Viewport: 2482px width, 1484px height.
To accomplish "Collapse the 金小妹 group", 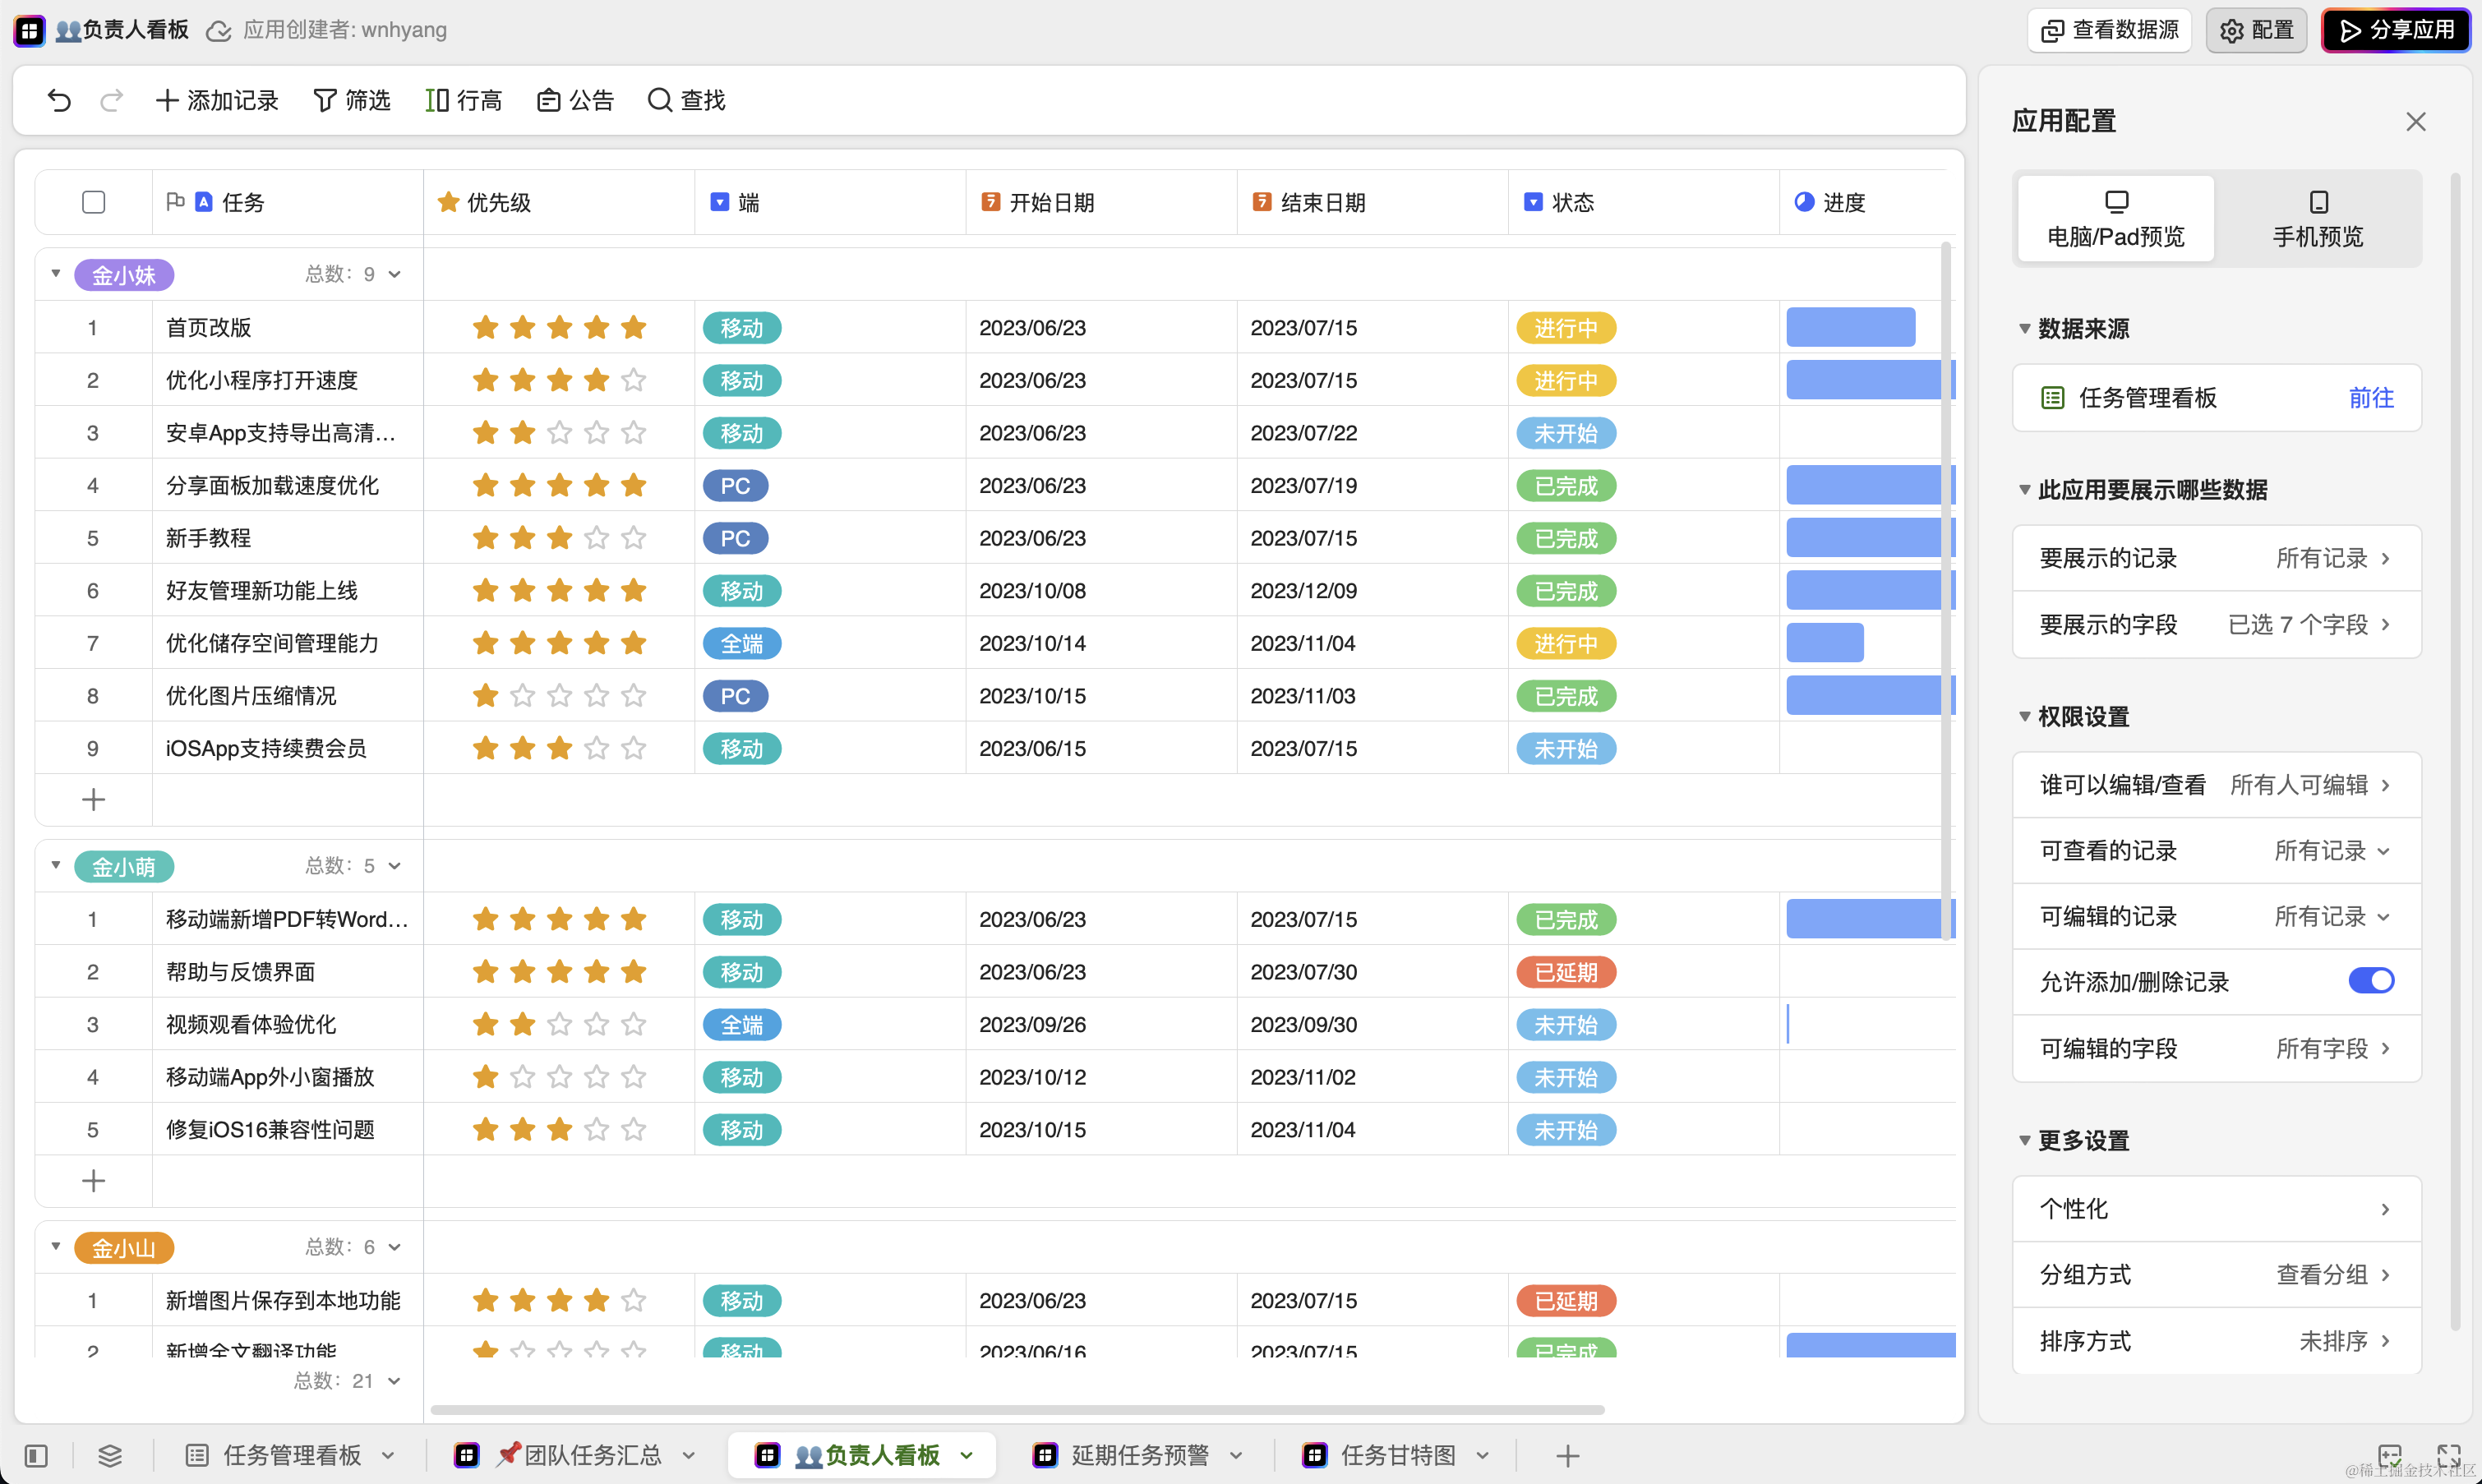I will [x=56, y=274].
